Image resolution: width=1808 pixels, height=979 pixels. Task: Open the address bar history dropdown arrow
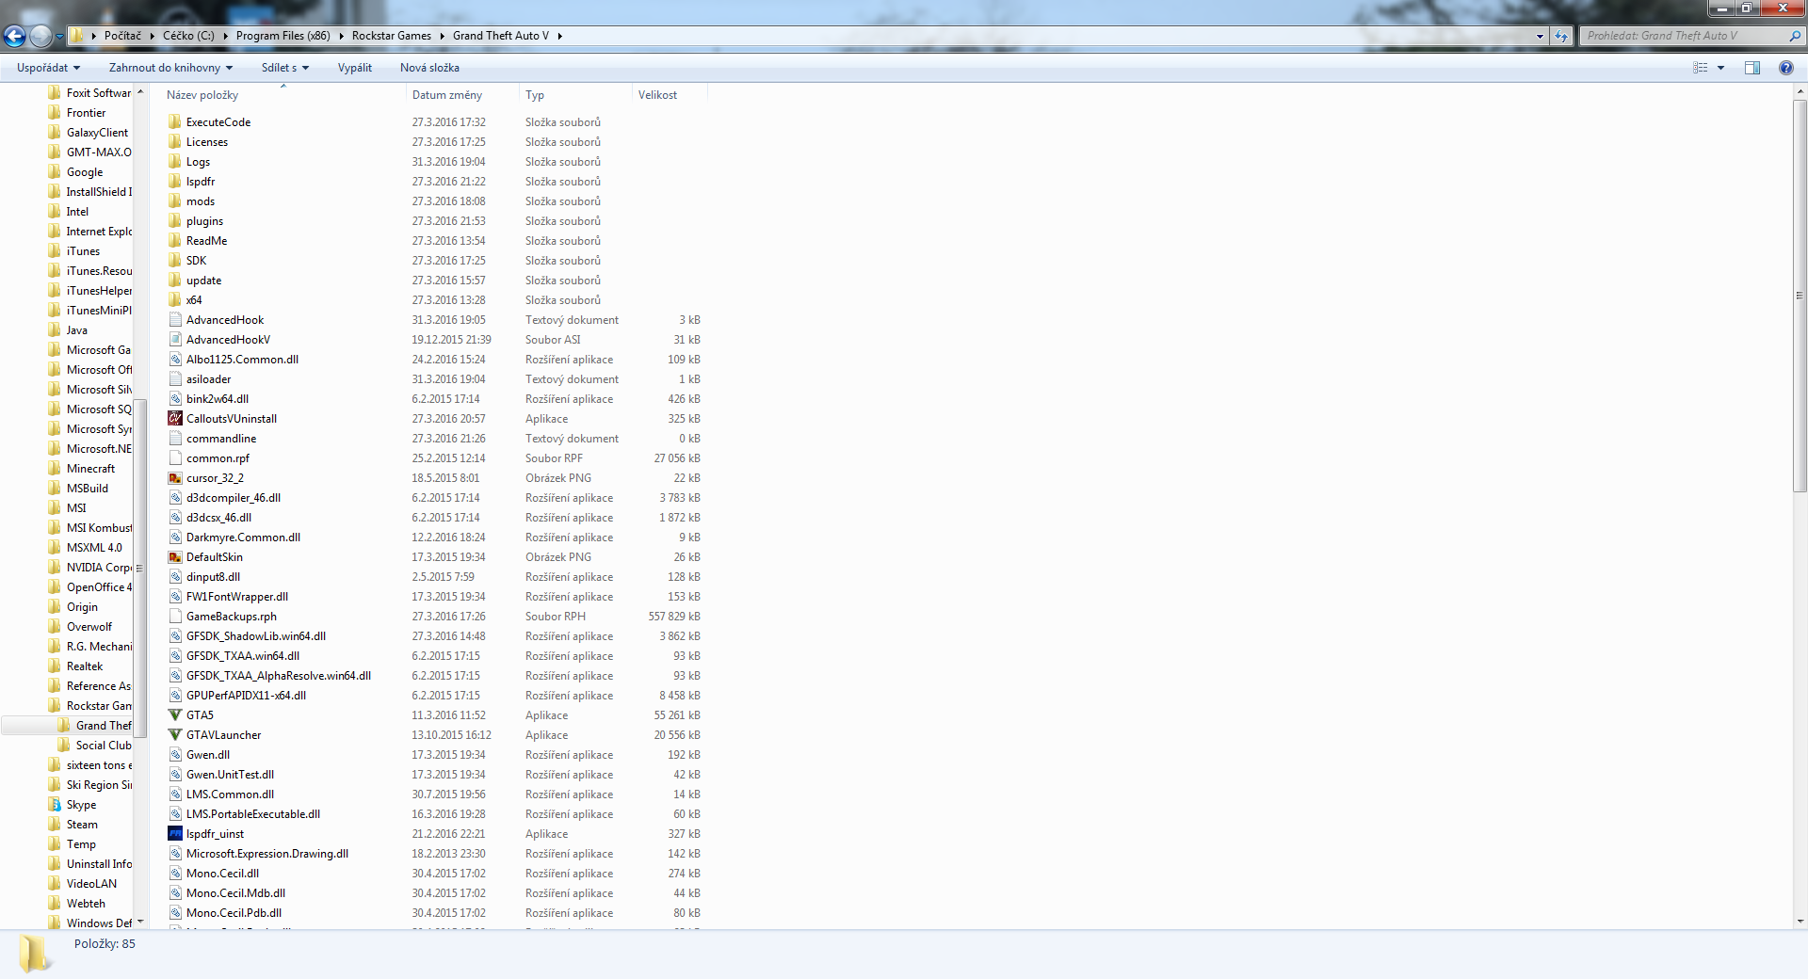pyautogui.click(x=1540, y=36)
